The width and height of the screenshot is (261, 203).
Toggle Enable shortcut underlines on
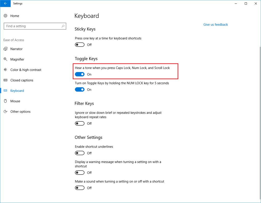point(80,153)
